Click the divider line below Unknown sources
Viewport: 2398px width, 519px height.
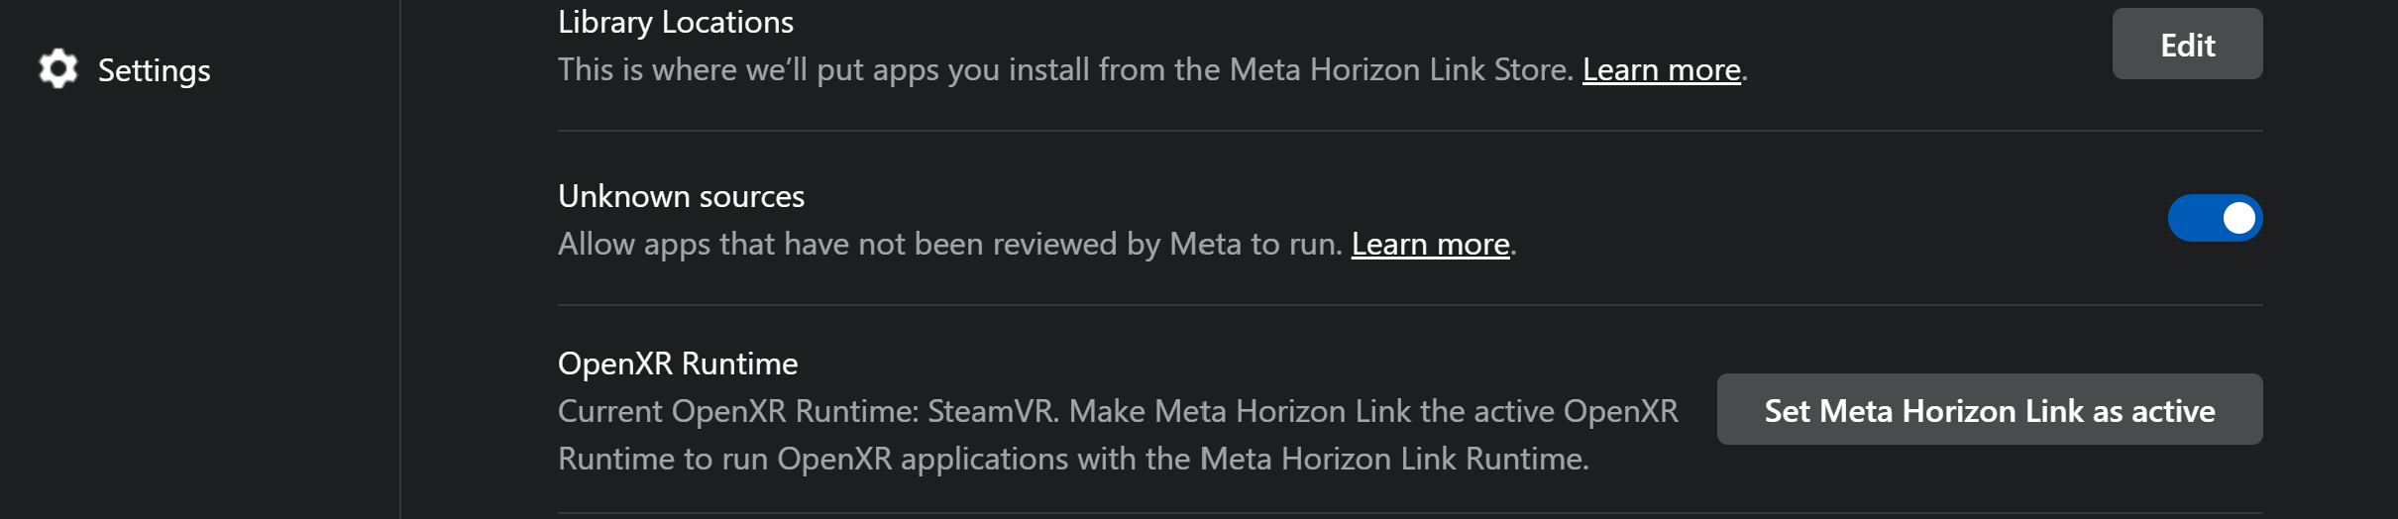(x=1410, y=305)
